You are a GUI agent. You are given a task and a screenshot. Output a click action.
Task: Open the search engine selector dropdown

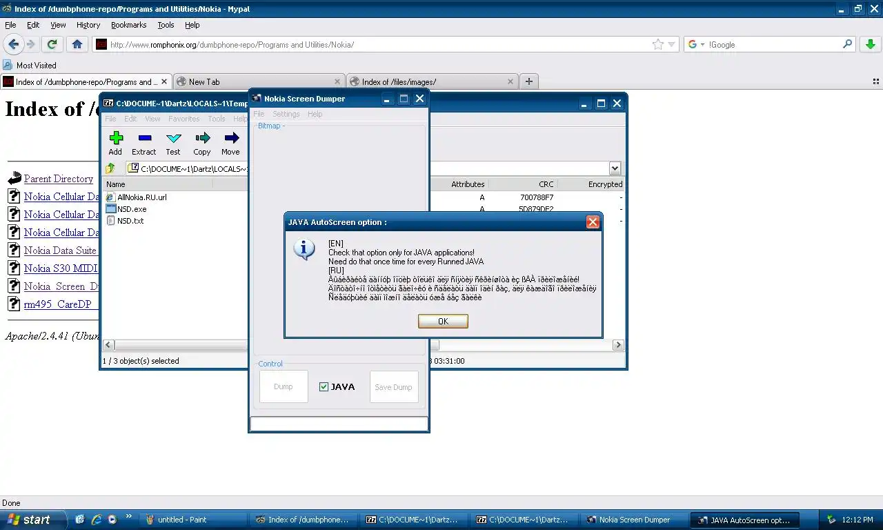[x=695, y=44]
